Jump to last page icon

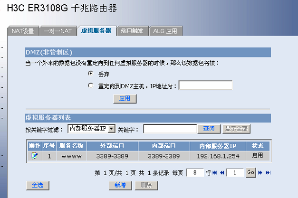pos(268,172)
